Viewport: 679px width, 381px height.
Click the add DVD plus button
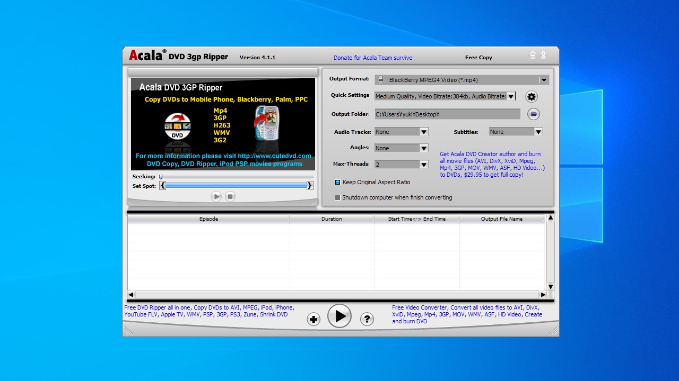tap(314, 319)
